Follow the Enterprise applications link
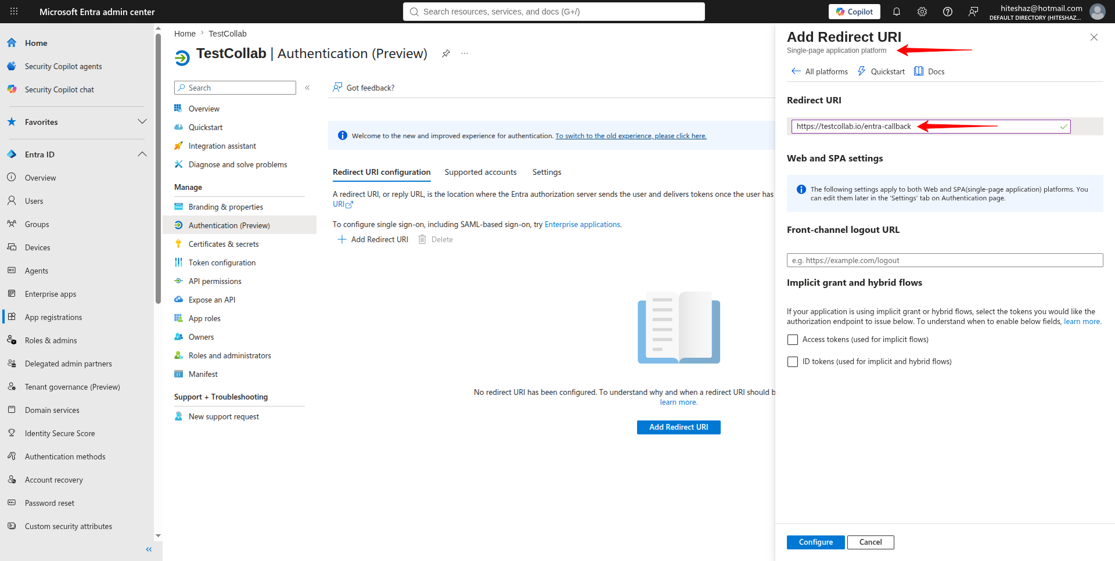The width and height of the screenshot is (1115, 561). [x=582, y=224]
